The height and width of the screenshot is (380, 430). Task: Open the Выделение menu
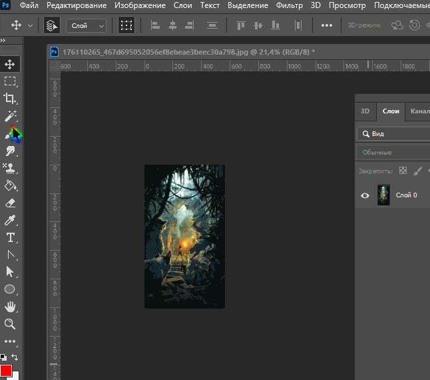tap(248, 5)
